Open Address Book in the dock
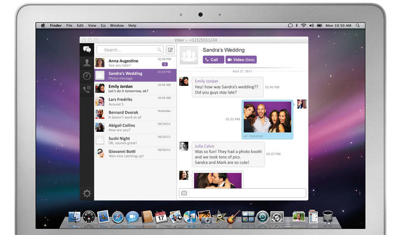Viewport: 400px width, 235px height. (147, 217)
